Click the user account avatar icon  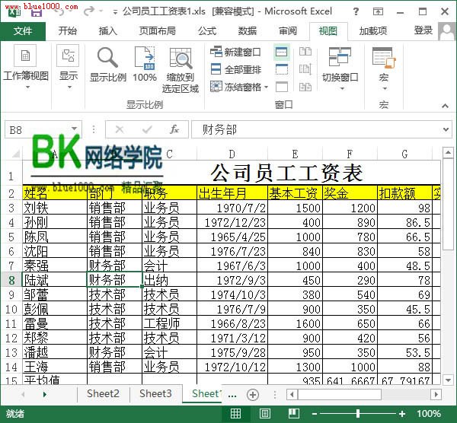447,32
